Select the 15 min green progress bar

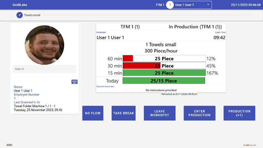point(164,73)
